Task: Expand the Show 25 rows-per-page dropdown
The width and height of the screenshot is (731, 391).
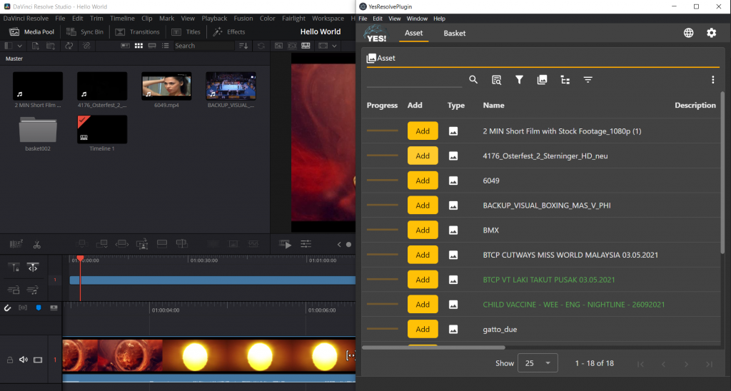Action: click(x=538, y=363)
